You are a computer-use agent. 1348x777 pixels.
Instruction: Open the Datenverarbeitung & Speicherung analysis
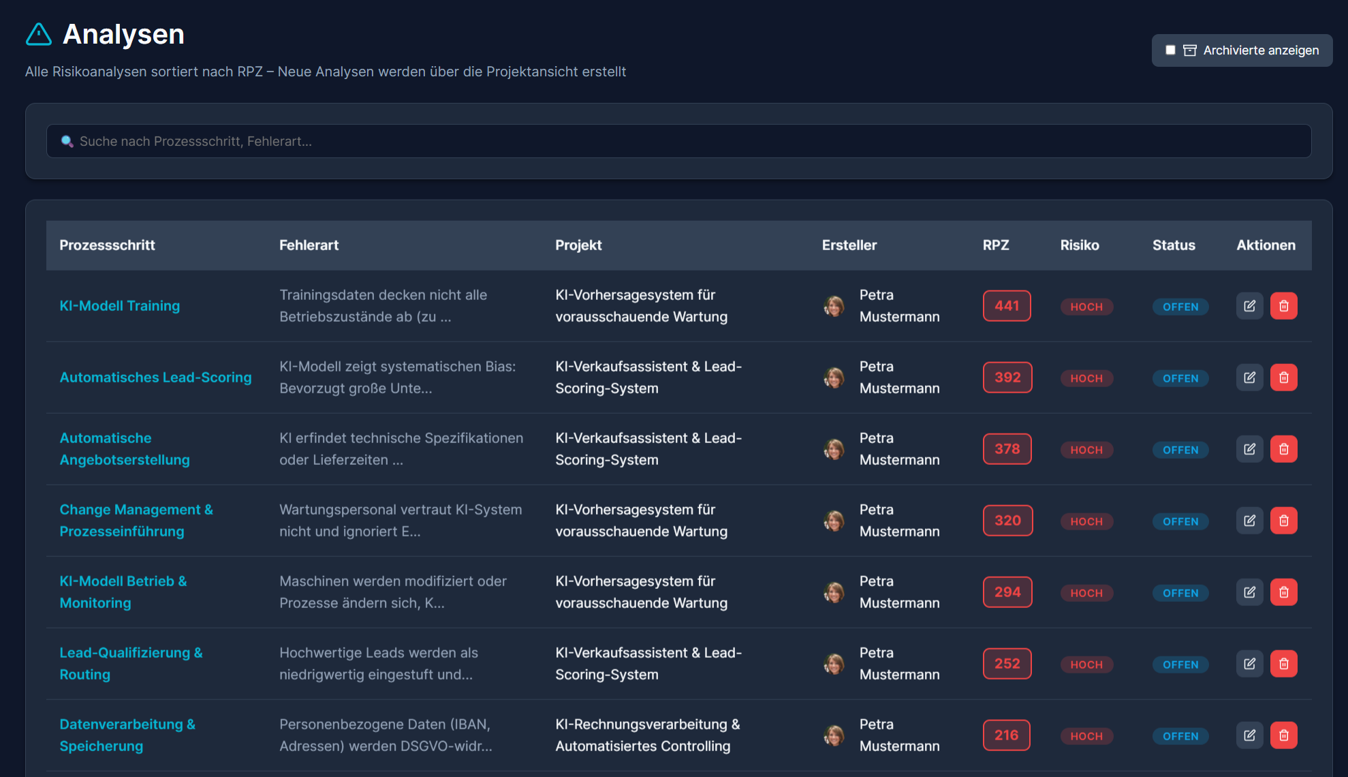click(127, 735)
